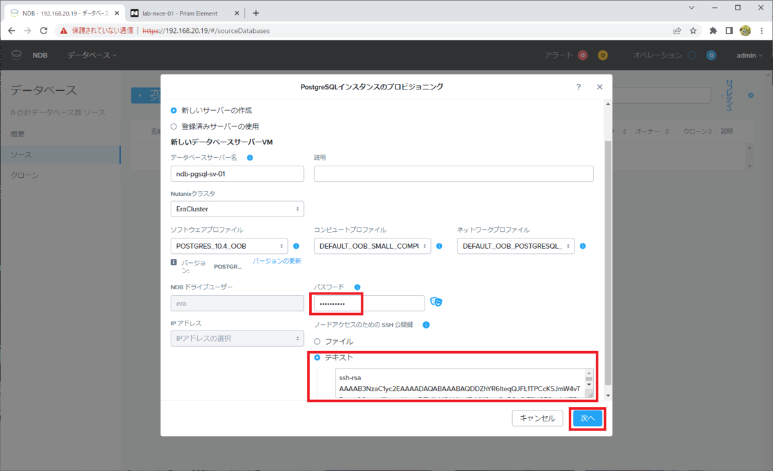Open a new browser tab
Screen dimensions: 773x471
click(x=256, y=13)
